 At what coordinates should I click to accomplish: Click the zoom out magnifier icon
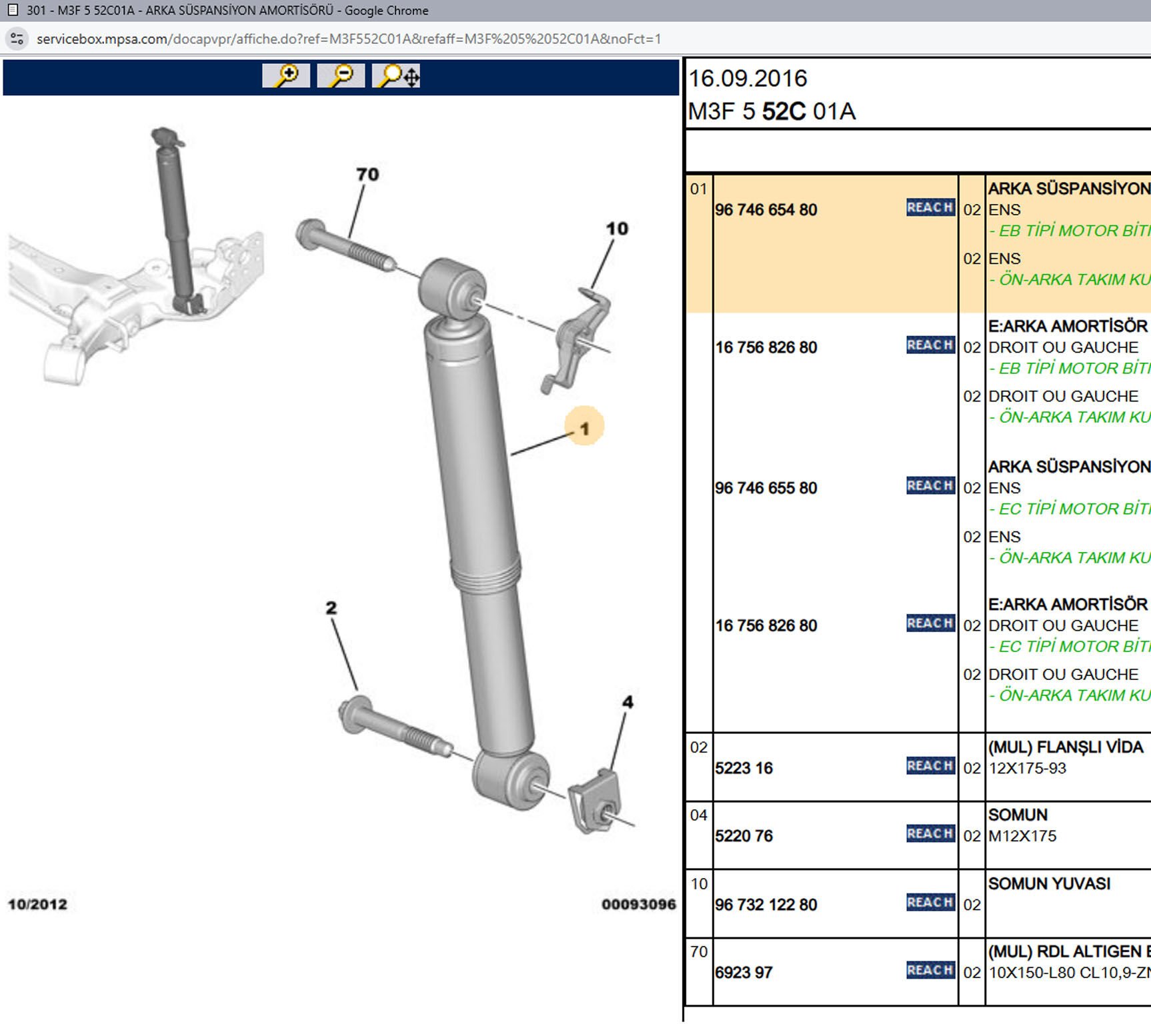tap(341, 75)
